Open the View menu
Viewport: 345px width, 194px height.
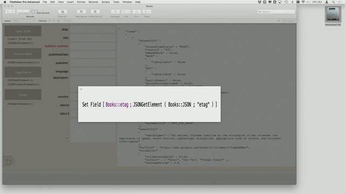pyautogui.click(x=61, y=2)
